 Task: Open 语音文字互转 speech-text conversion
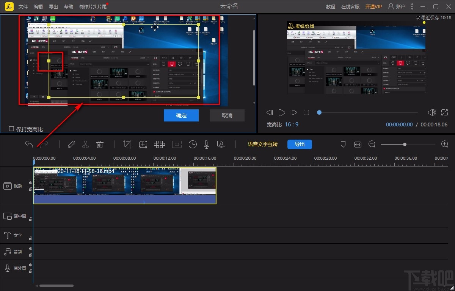point(263,144)
